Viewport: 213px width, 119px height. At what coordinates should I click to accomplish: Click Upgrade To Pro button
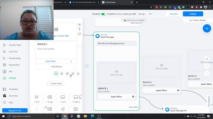(x=15, y=110)
